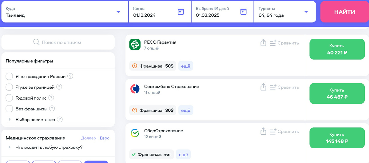Check Я уже за границей
Image resolution: width=369 pixels, height=163 pixels.
pyautogui.click(x=9, y=87)
